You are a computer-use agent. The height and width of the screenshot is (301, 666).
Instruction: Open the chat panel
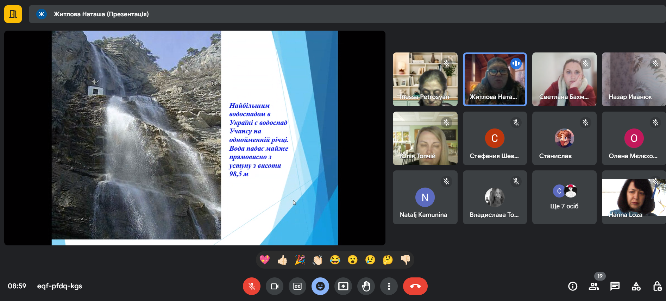pyautogui.click(x=615, y=286)
